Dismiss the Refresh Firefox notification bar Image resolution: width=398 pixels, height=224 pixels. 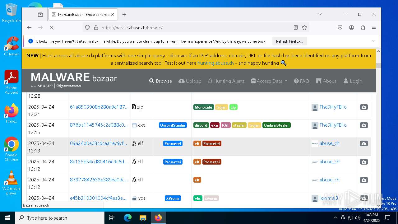(373, 41)
